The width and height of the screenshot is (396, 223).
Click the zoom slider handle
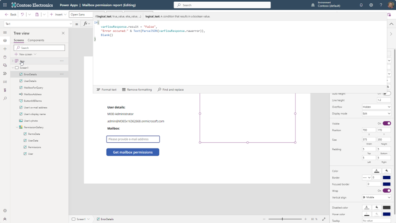tap(282, 219)
